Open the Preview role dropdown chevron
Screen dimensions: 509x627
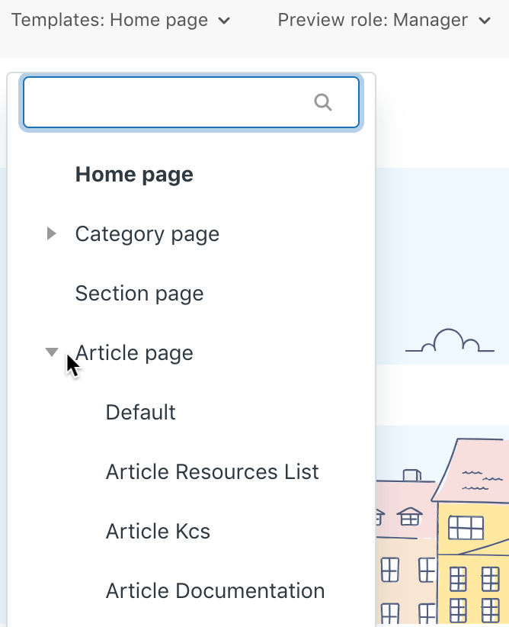pyautogui.click(x=485, y=21)
